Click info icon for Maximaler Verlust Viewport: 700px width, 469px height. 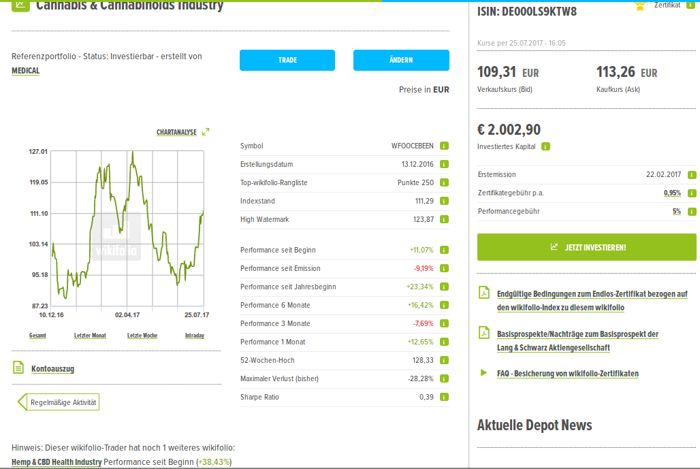444,378
